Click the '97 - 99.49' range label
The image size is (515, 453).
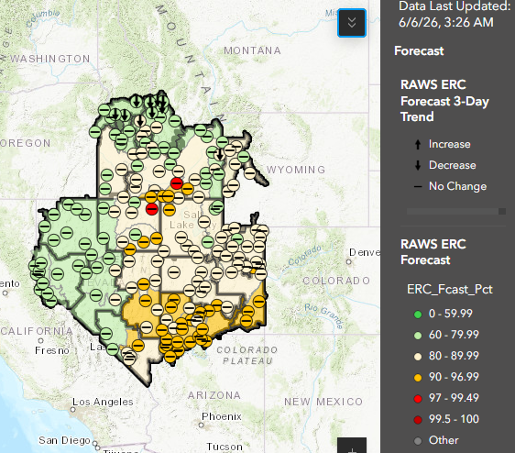coord(454,398)
